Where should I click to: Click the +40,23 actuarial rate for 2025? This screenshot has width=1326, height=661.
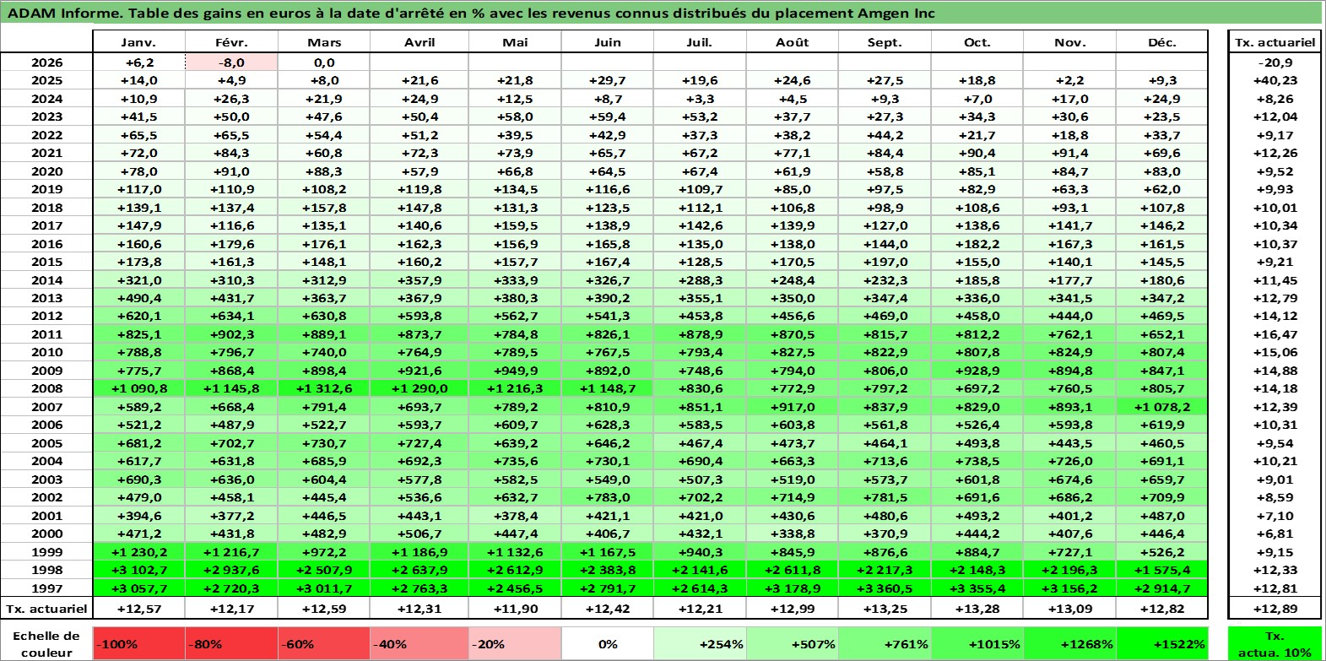[x=1275, y=80]
